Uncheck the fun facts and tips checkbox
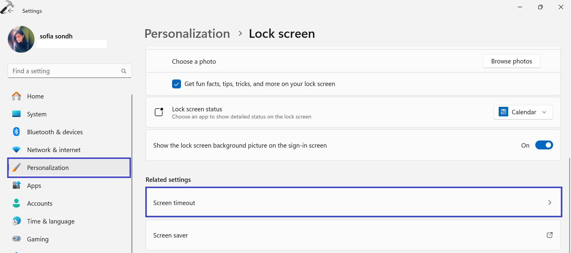 [177, 84]
